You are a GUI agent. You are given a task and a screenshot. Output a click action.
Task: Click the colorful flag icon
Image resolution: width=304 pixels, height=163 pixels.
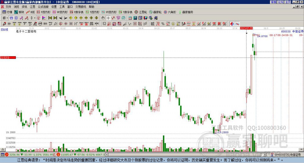pos(44,18)
